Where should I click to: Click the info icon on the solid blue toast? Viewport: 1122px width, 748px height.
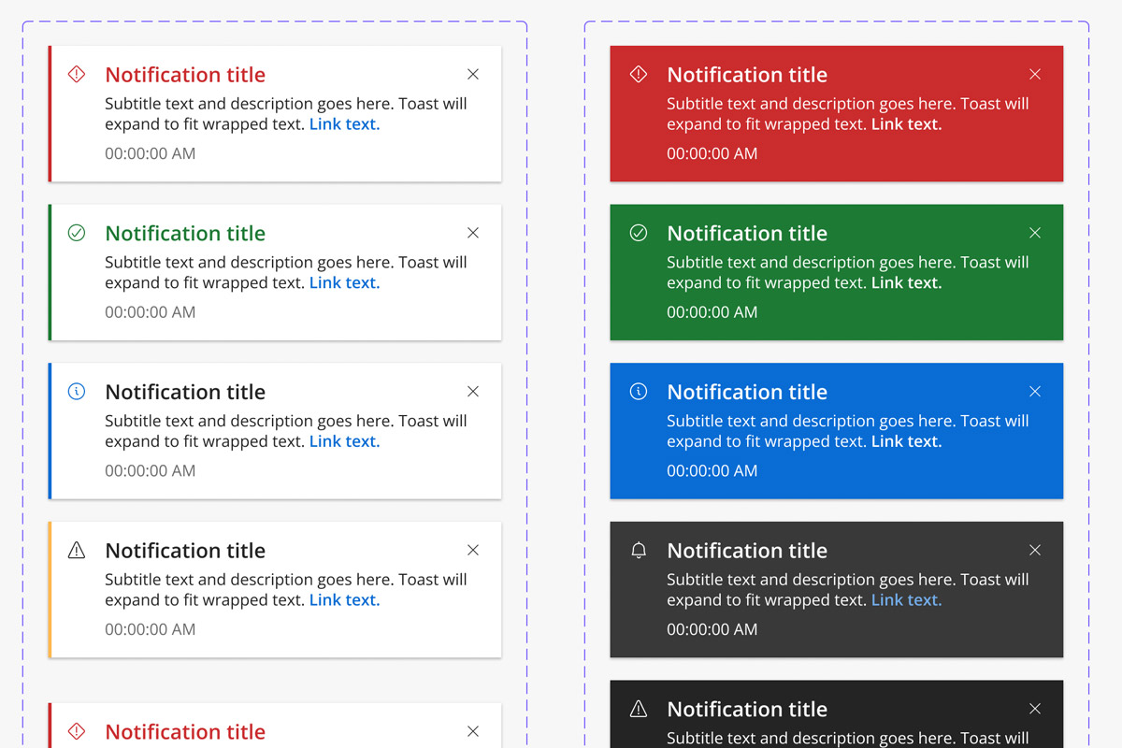tap(639, 392)
